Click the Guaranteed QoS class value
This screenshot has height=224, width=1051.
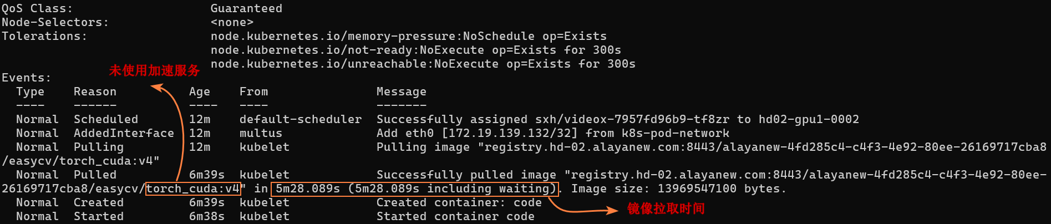click(x=246, y=8)
